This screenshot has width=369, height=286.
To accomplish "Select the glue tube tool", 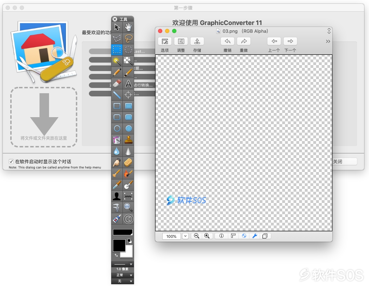I will [x=117, y=219].
